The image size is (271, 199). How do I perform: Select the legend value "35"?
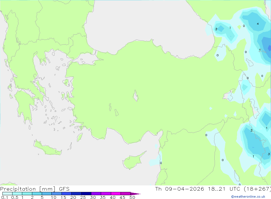point(103,197)
